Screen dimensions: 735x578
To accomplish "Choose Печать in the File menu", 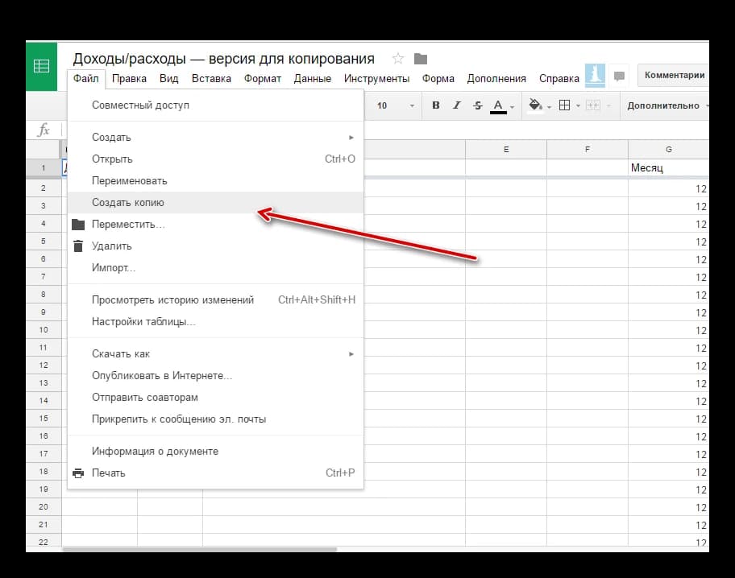I will [109, 473].
